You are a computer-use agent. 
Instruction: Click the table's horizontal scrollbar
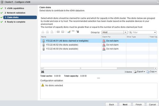tap(80, 68)
